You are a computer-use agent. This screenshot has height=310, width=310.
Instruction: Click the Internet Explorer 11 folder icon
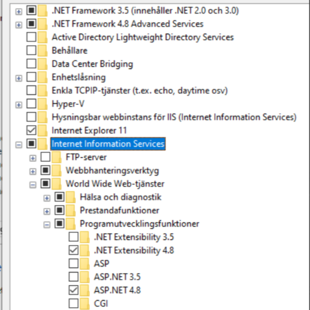click(x=42, y=131)
